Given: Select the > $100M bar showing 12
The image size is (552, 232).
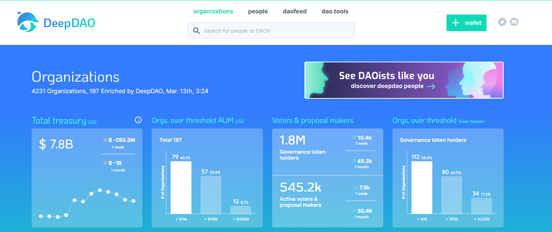Looking at the screenshot, I should [241, 210].
